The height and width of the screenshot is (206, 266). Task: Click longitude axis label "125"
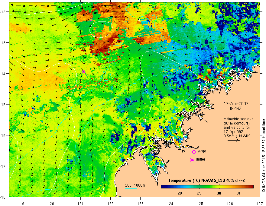[200, 204]
